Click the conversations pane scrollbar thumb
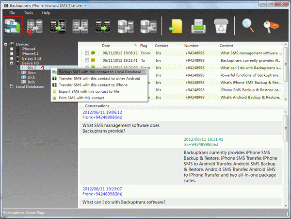Viewport: 291px width, 219px height. 286,128
